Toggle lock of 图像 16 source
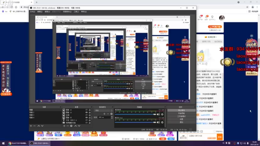The width and height of the screenshot is (260, 146). click(x=90, y=110)
